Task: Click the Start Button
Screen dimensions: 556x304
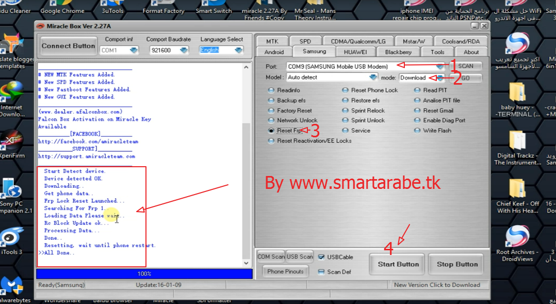Action: (x=398, y=264)
